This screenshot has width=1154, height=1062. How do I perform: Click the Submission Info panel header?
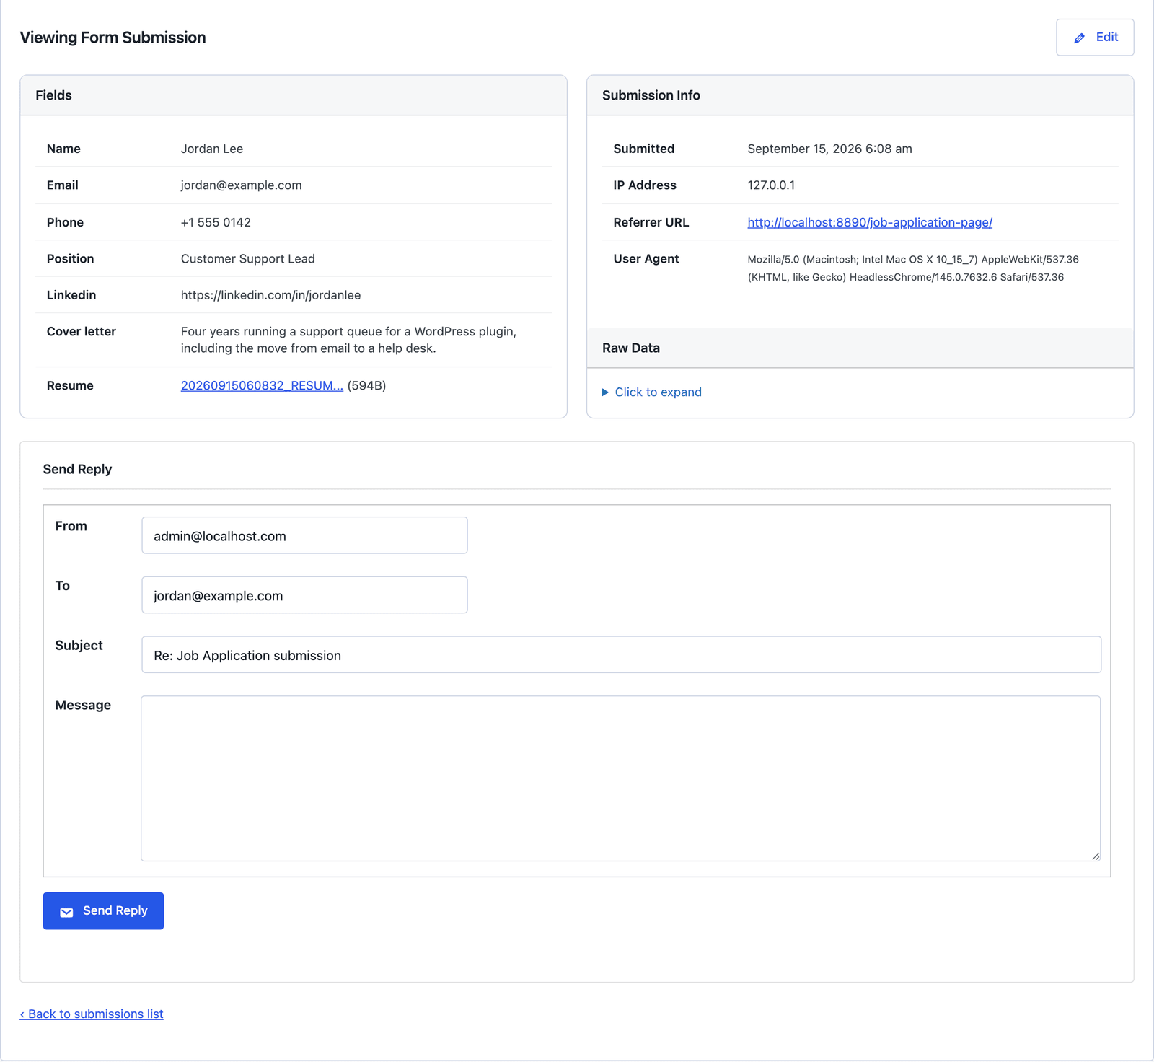tap(860, 95)
